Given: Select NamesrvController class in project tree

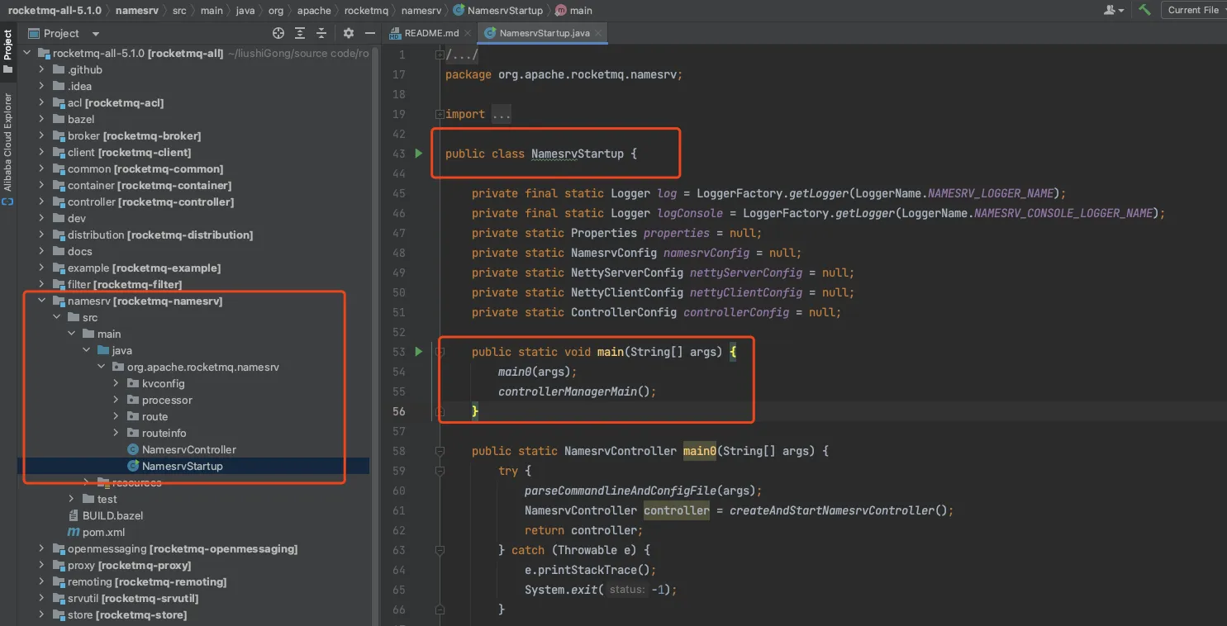Looking at the screenshot, I should [188, 449].
